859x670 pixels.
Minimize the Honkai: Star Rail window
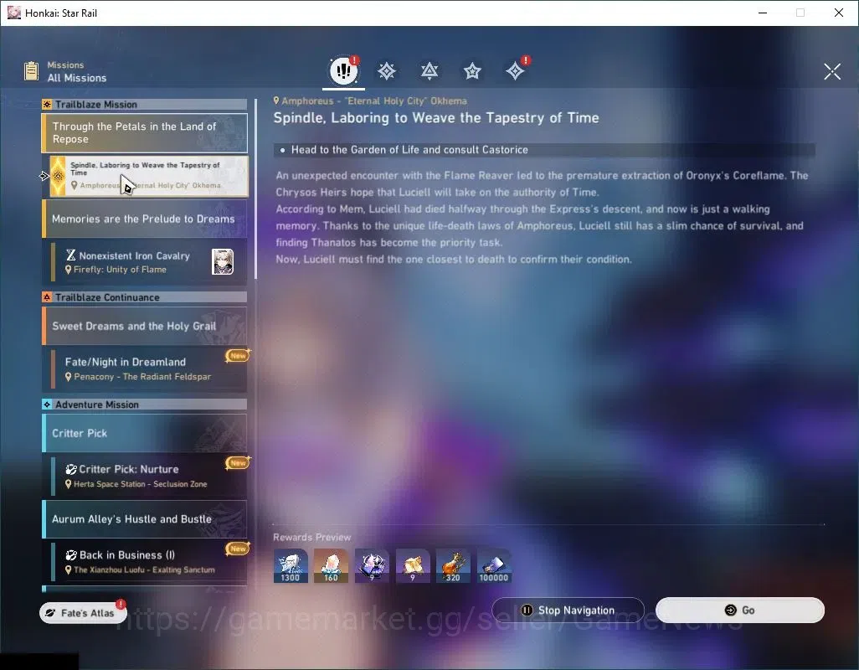pyautogui.click(x=762, y=13)
